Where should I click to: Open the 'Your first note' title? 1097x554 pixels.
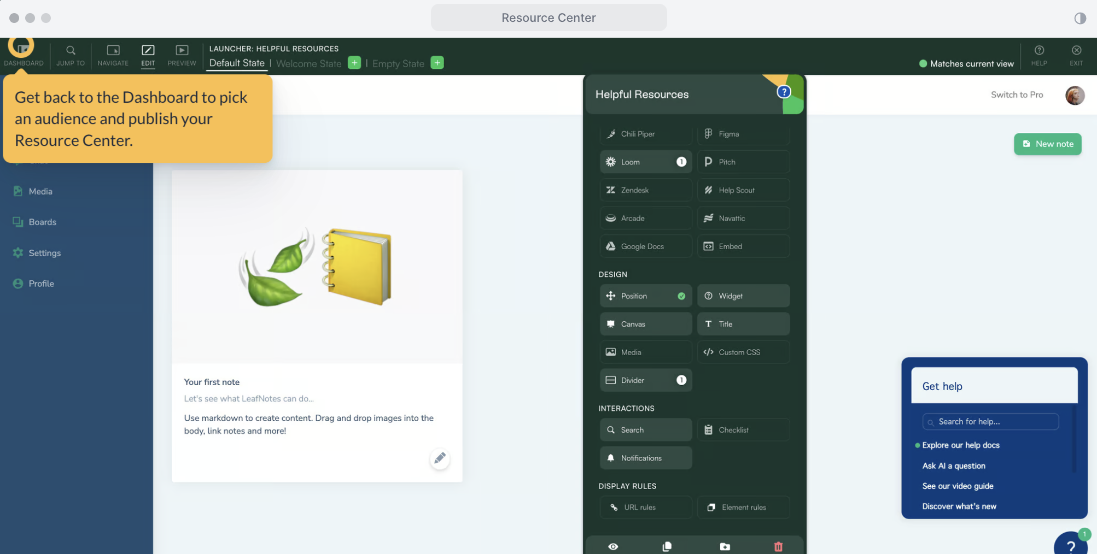click(x=212, y=382)
